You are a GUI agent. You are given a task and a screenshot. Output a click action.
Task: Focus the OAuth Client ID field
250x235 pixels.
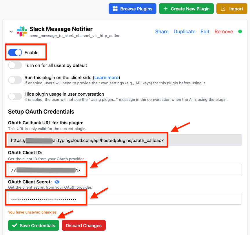(125, 170)
